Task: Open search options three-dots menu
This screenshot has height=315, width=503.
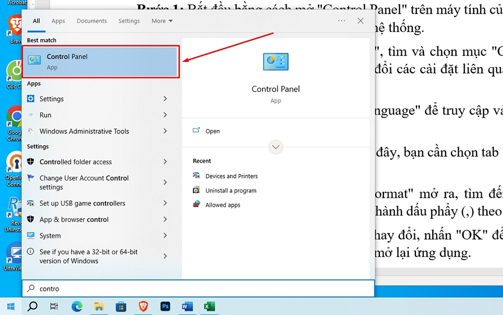Action: (x=342, y=21)
